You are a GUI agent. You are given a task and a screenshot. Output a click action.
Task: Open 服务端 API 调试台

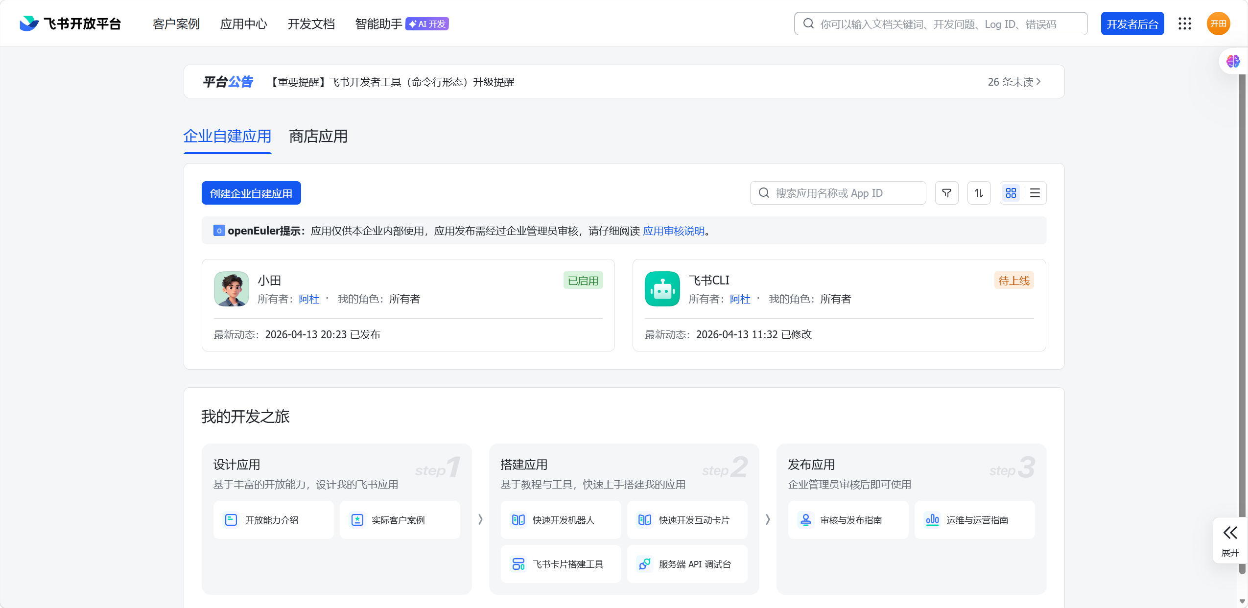[x=687, y=564]
